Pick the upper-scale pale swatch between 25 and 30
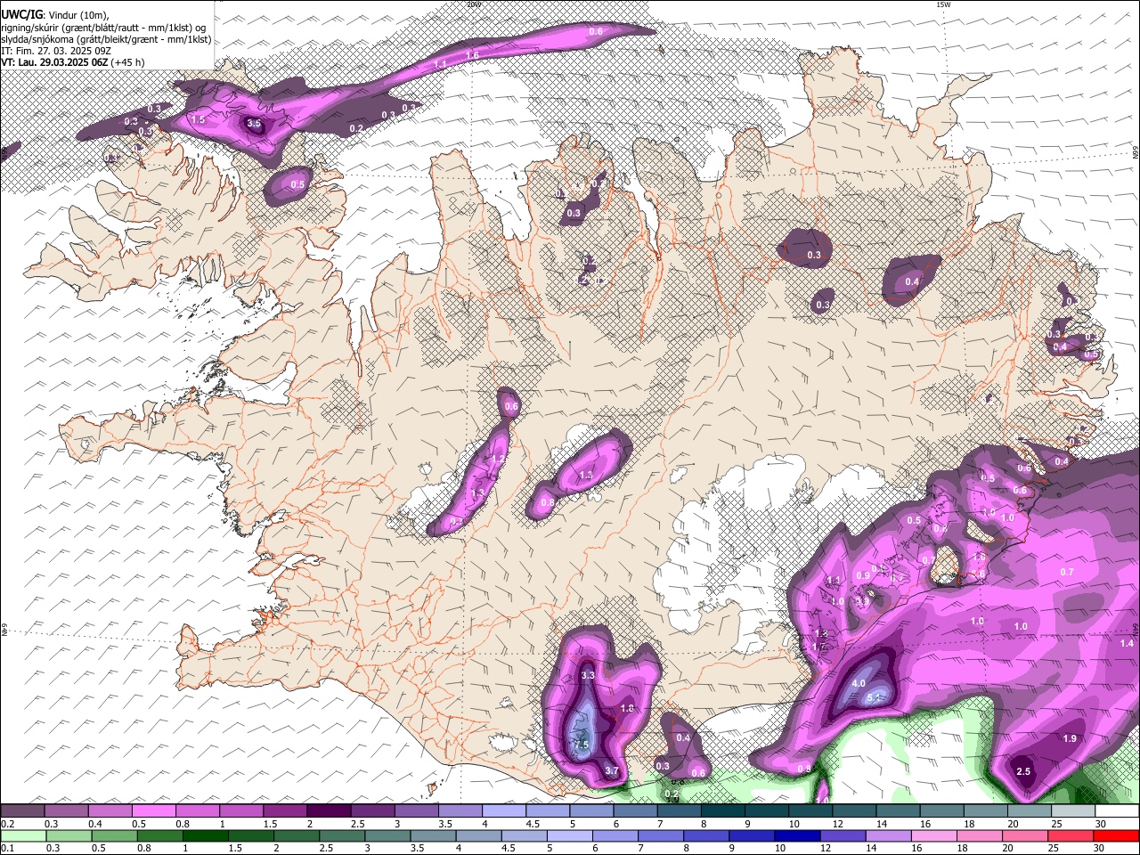The height and width of the screenshot is (855, 1140). tap(1074, 811)
